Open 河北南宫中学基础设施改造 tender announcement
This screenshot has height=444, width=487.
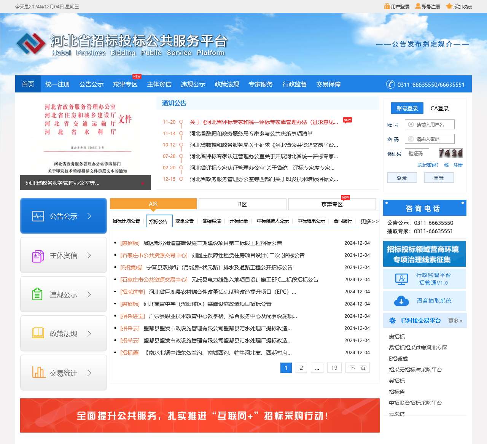pos(207,304)
